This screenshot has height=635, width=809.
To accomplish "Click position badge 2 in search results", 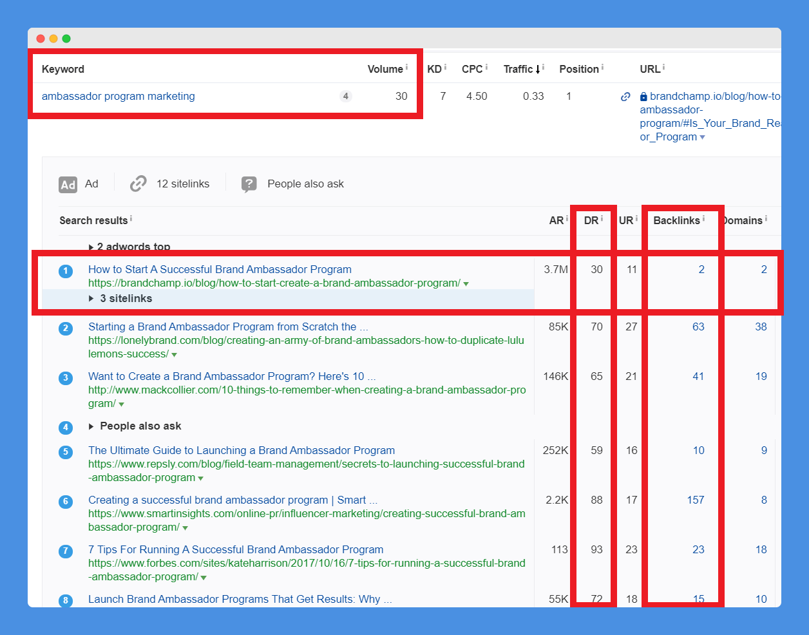I will click(x=66, y=328).
